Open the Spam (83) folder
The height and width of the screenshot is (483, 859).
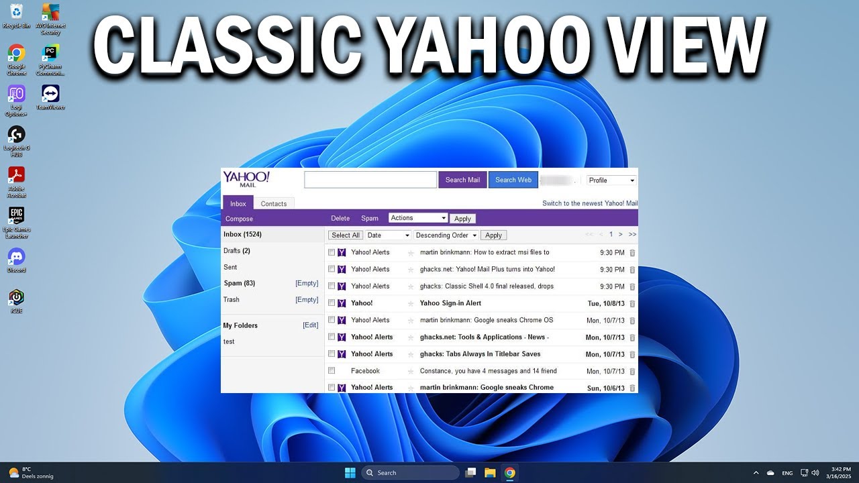240,283
